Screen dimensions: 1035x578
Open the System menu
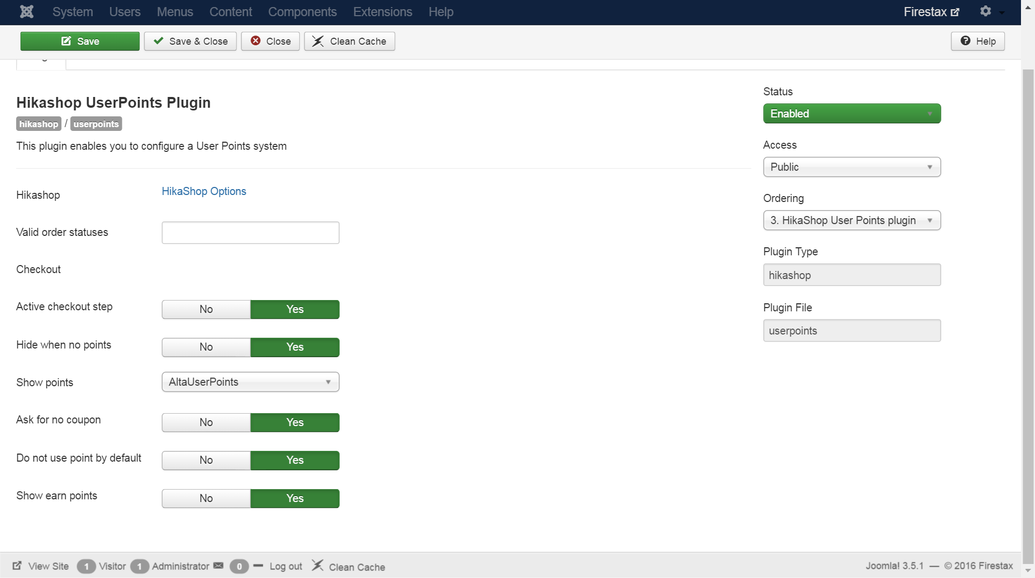73,12
